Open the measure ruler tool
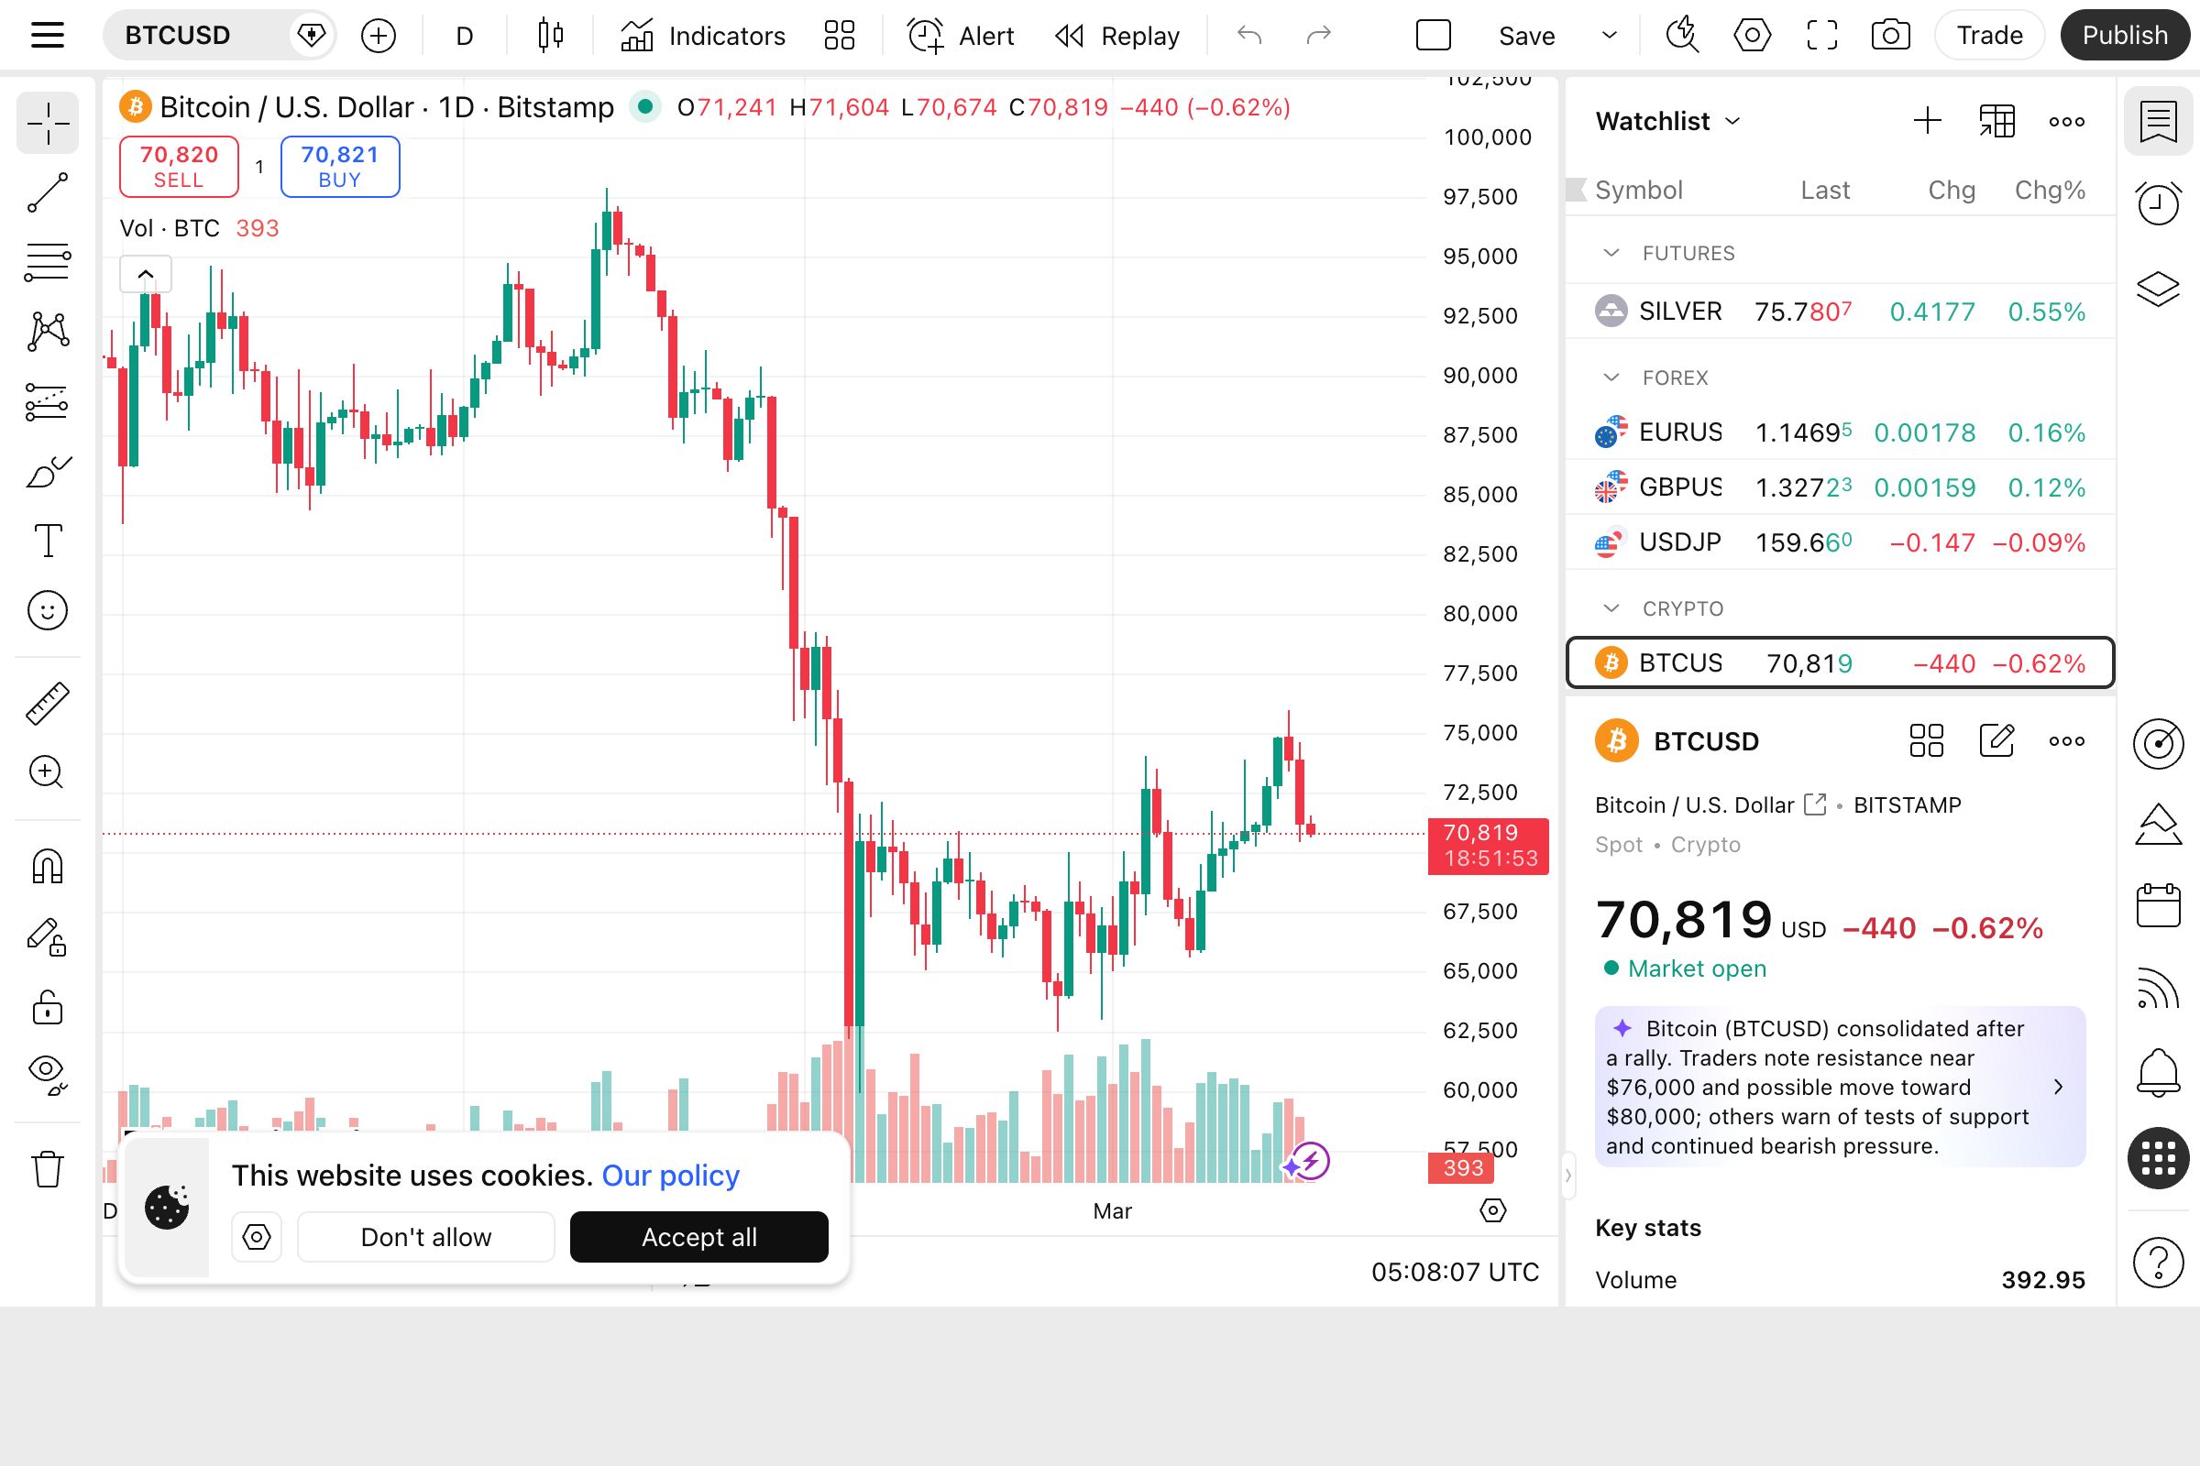 (x=48, y=702)
